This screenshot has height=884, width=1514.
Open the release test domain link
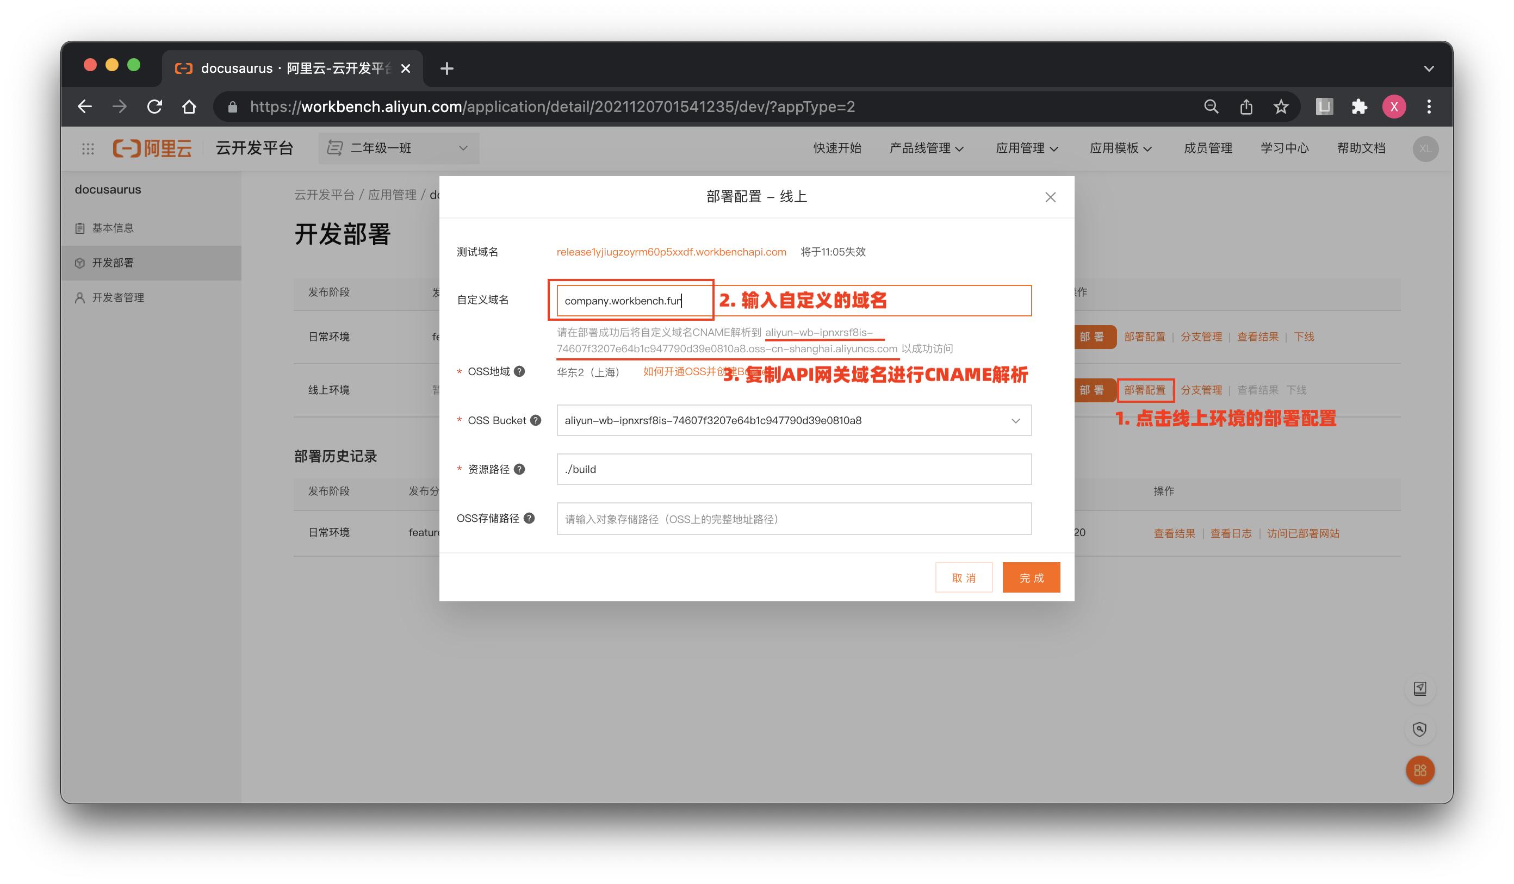click(671, 252)
